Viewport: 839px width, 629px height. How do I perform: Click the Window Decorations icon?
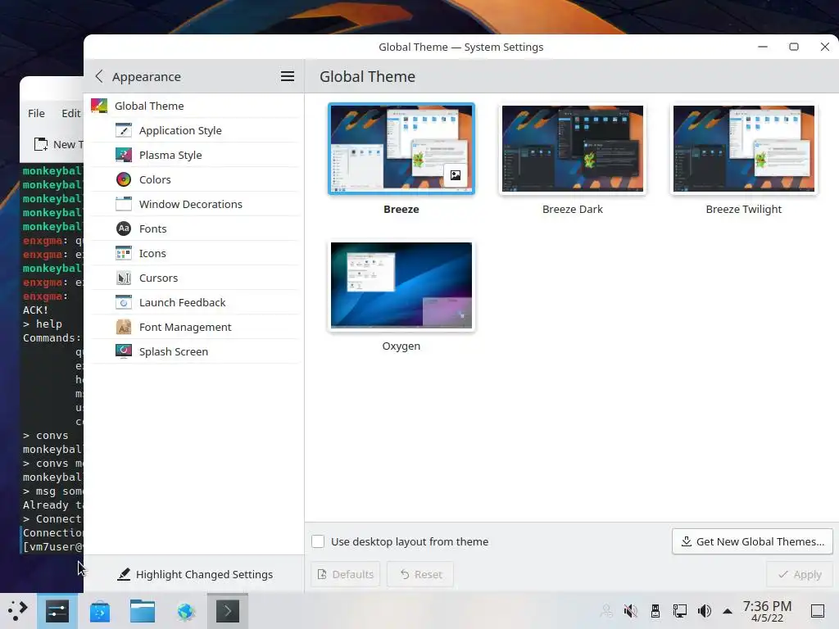click(124, 204)
